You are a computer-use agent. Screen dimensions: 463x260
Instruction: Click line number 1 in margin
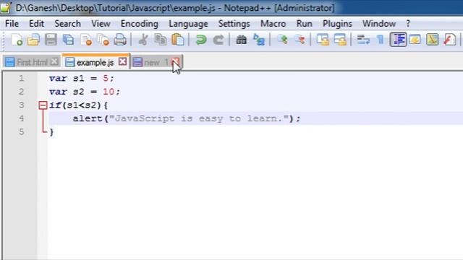[x=21, y=79]
